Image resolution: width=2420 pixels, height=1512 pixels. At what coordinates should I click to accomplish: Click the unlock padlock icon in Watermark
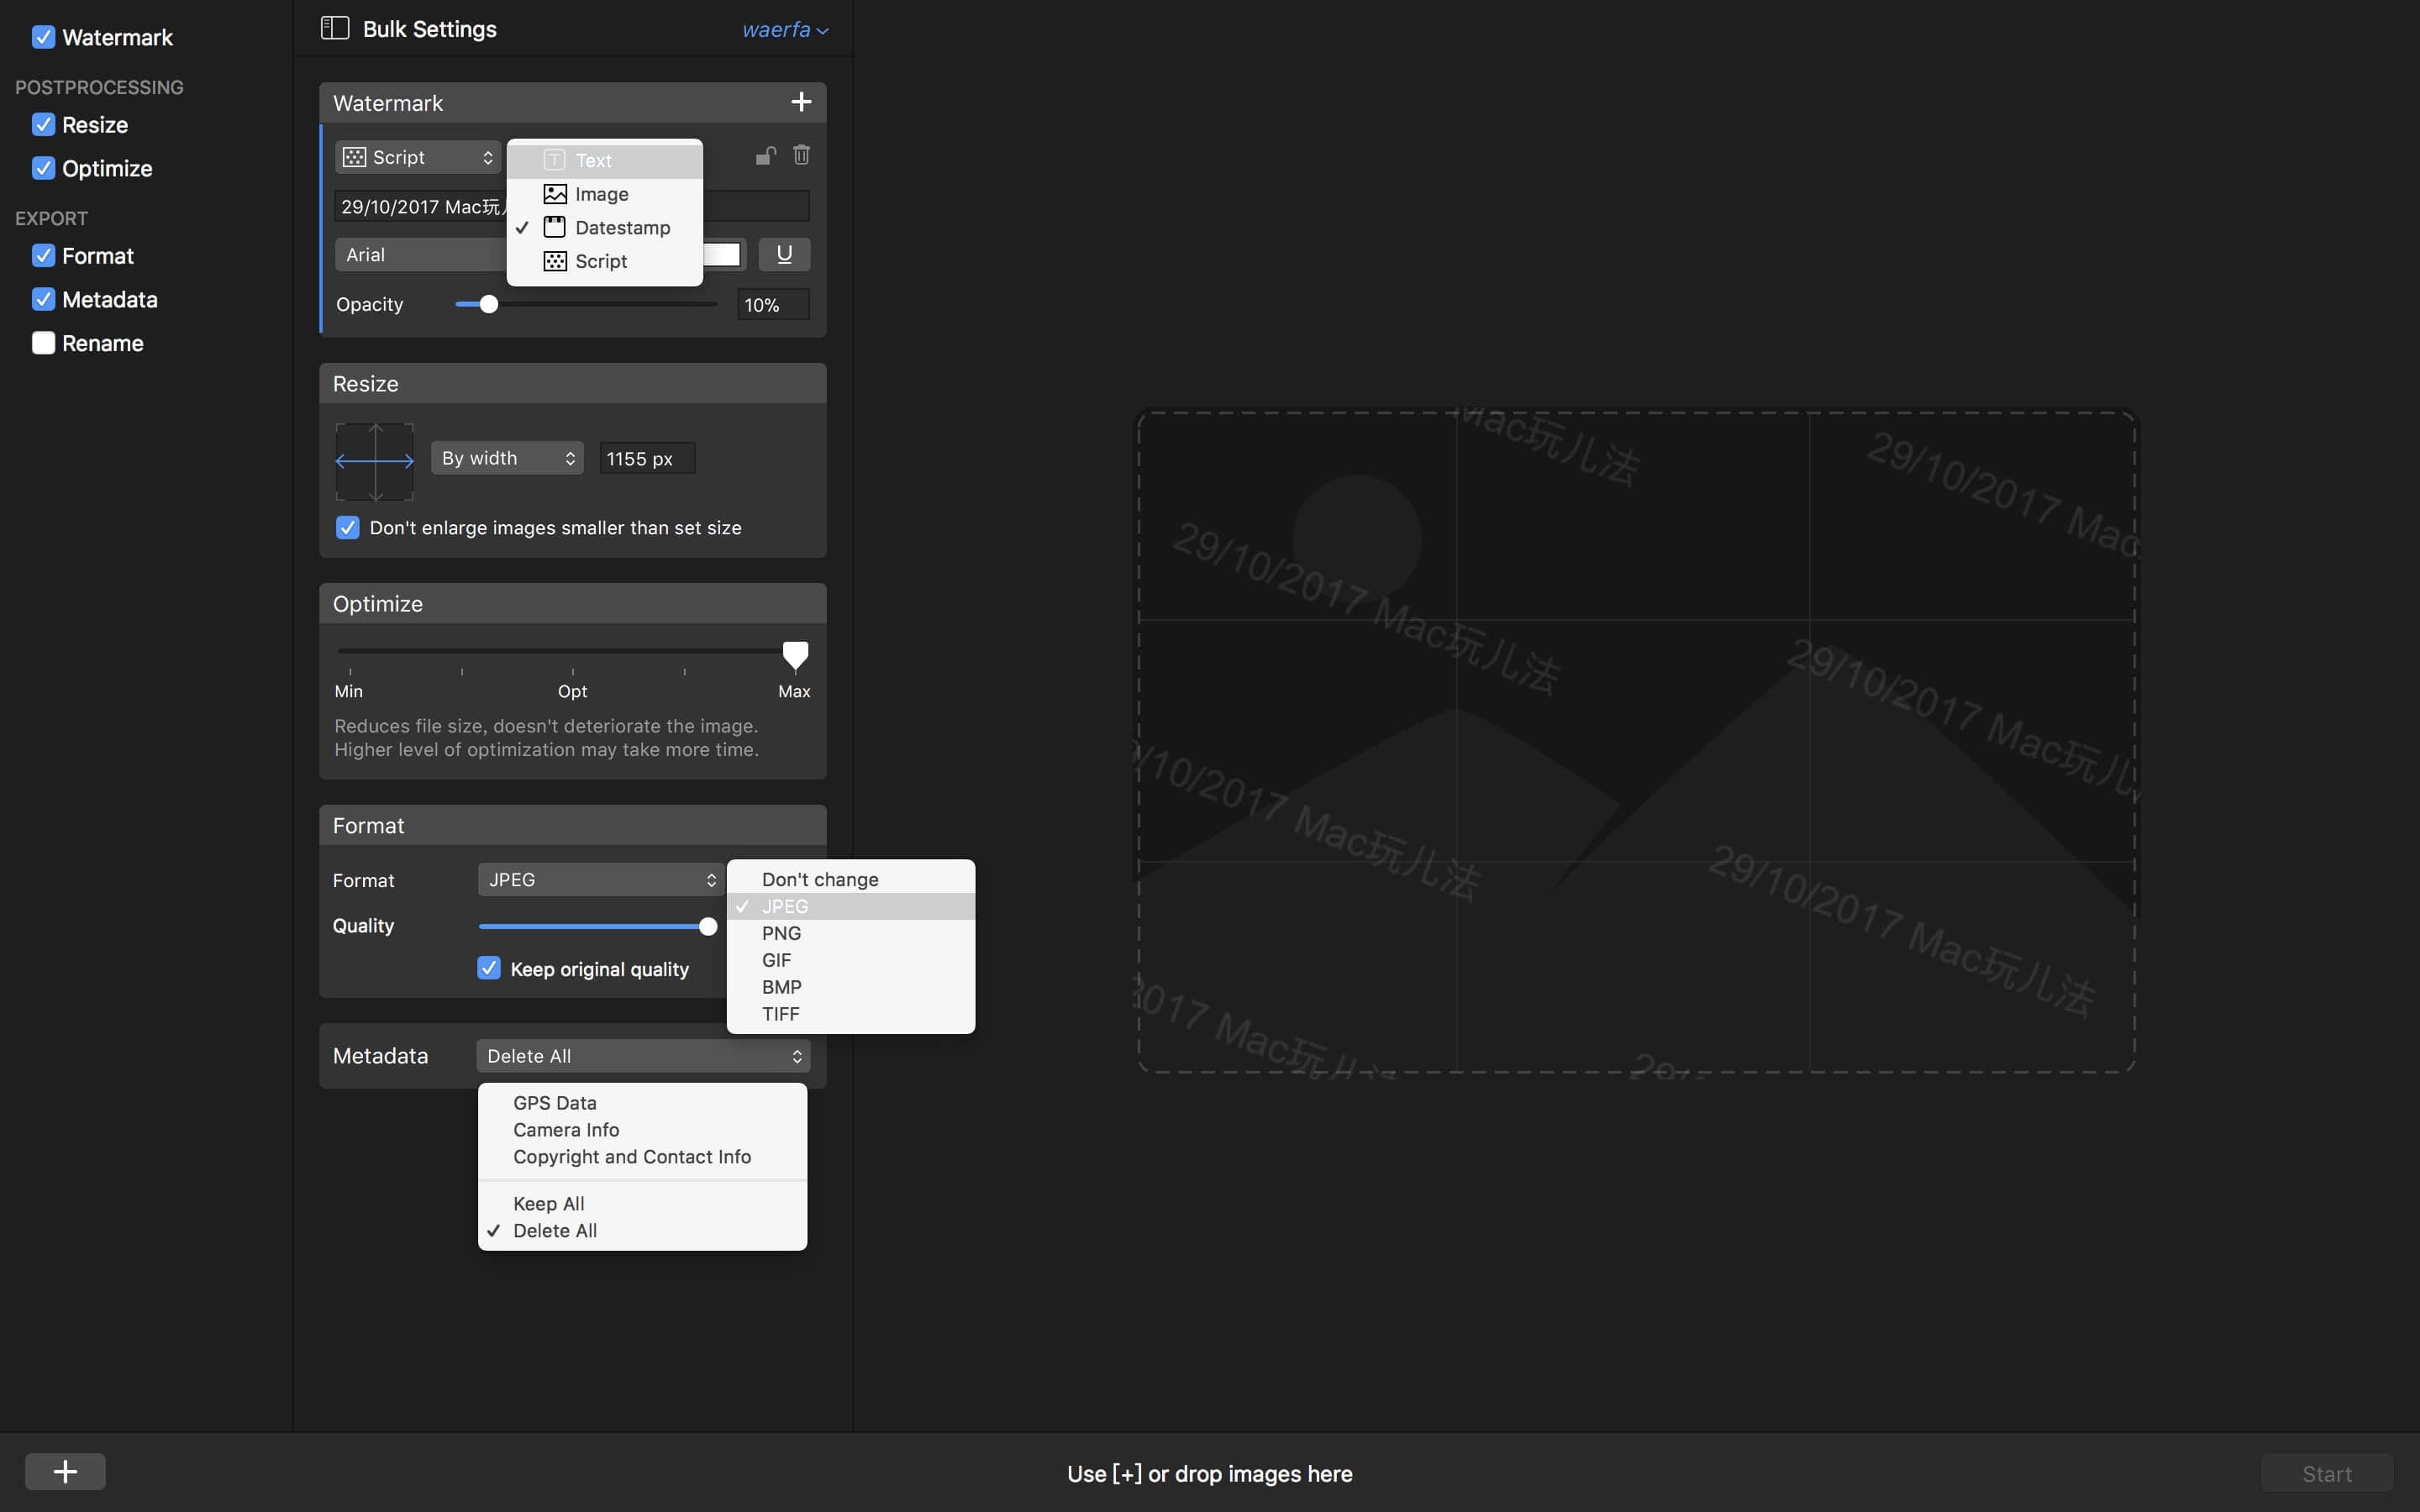765,155
